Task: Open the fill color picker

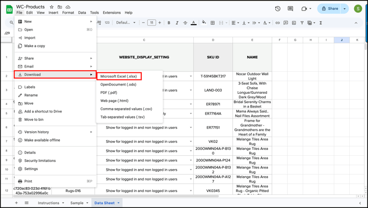Action: pos(204,23)
